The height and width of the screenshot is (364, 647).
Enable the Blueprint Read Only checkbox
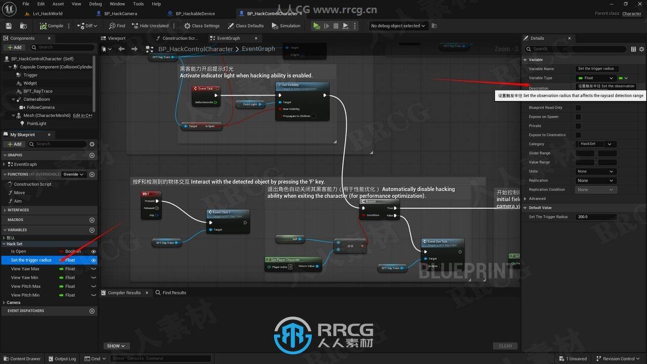pos(578,108)
